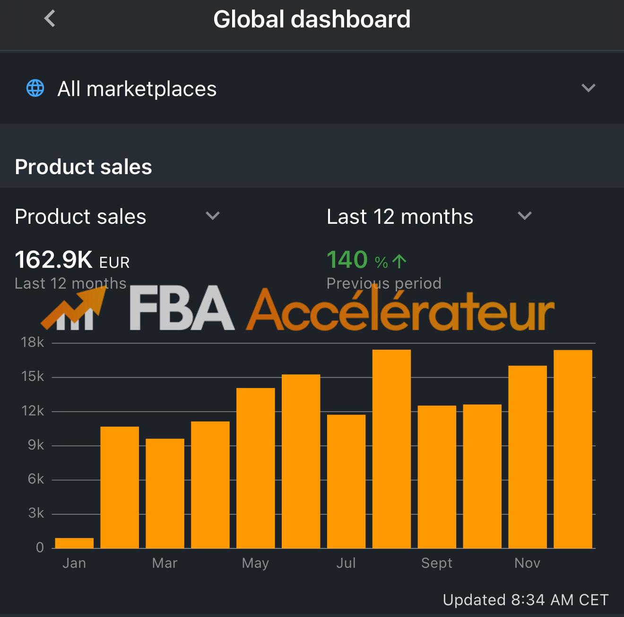Viewport: 624px width, 617px height.
Task: Click the Product sales section header
Action: tap(83, 167)
